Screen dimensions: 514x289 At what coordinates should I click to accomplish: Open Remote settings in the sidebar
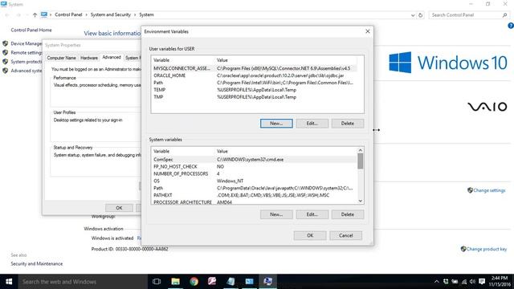[x=27, y=52]
